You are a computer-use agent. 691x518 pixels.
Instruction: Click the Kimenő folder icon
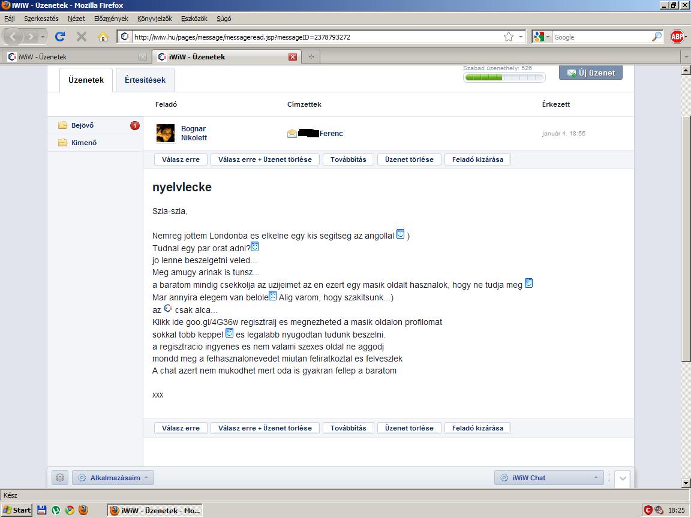pos(62,143)
